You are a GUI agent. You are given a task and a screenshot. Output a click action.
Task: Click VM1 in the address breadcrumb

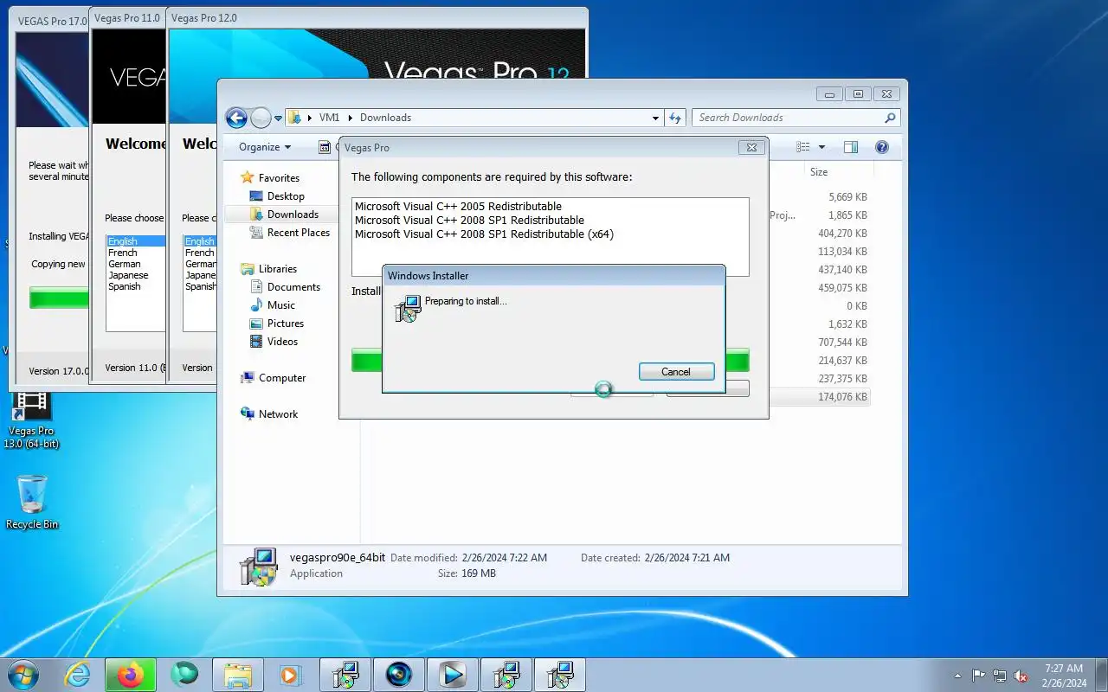329,118
